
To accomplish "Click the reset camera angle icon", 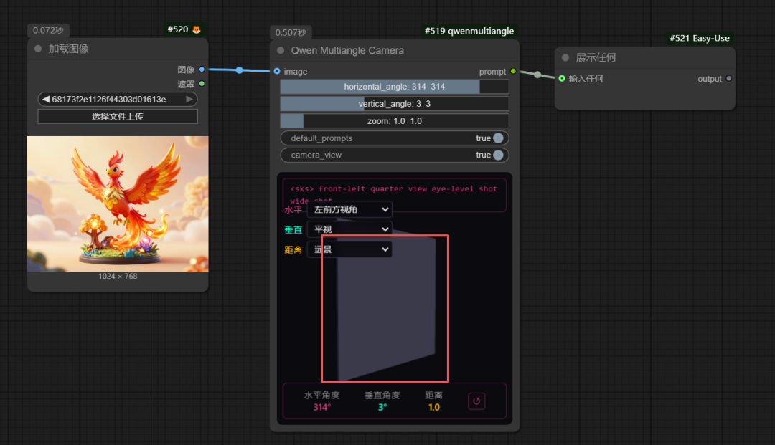I will [476, 401].
